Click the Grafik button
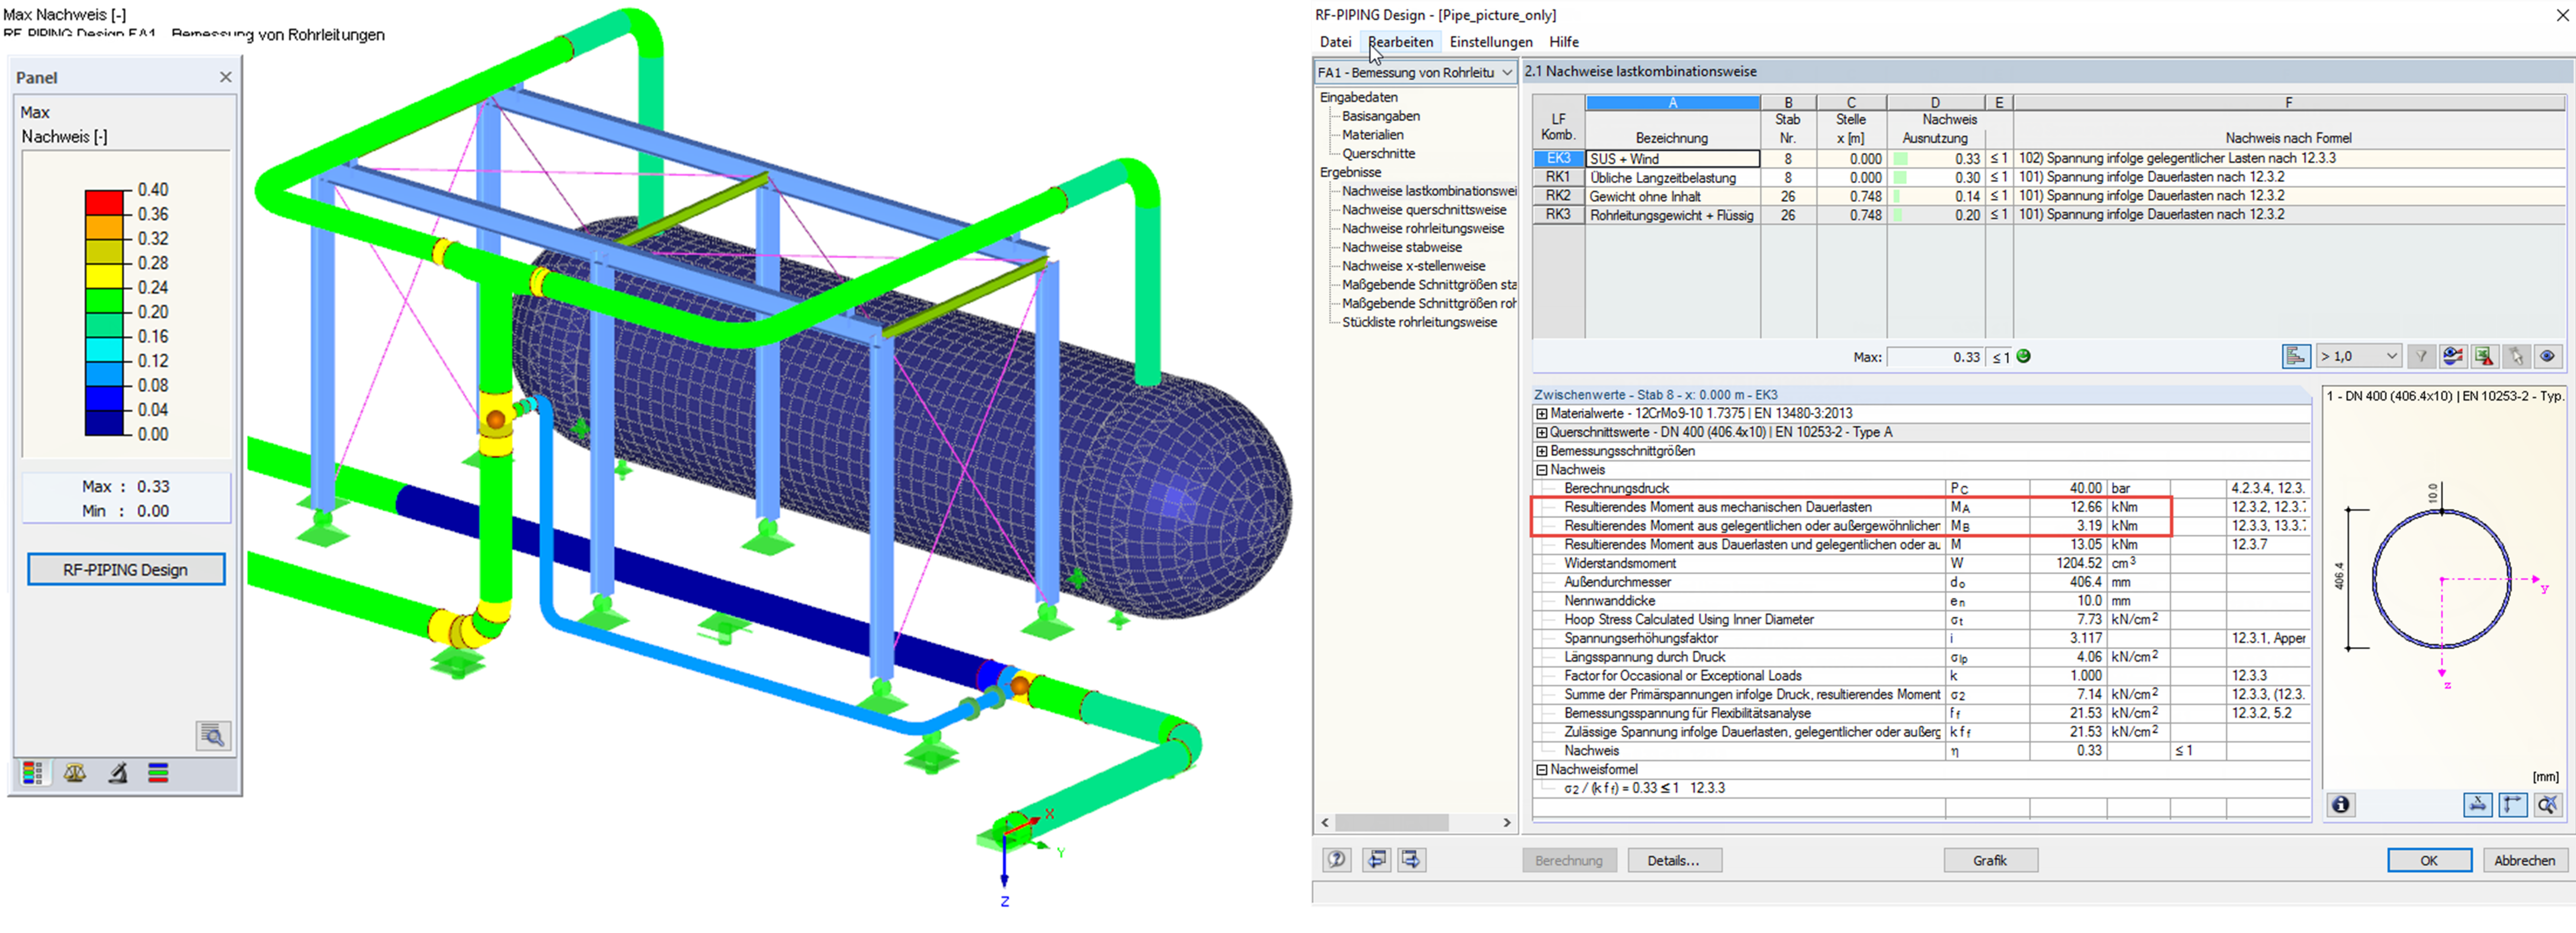Screen dimensions: 2576x933 point(1989,860)
